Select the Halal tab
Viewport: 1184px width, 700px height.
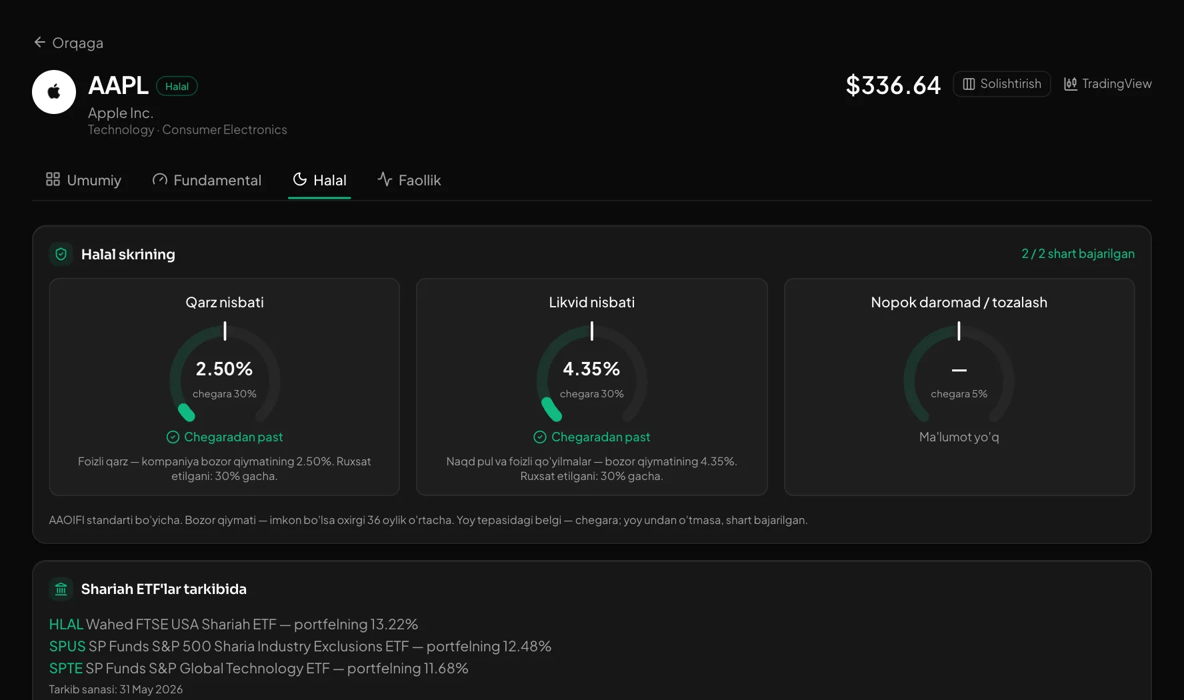tap(319, 180)
